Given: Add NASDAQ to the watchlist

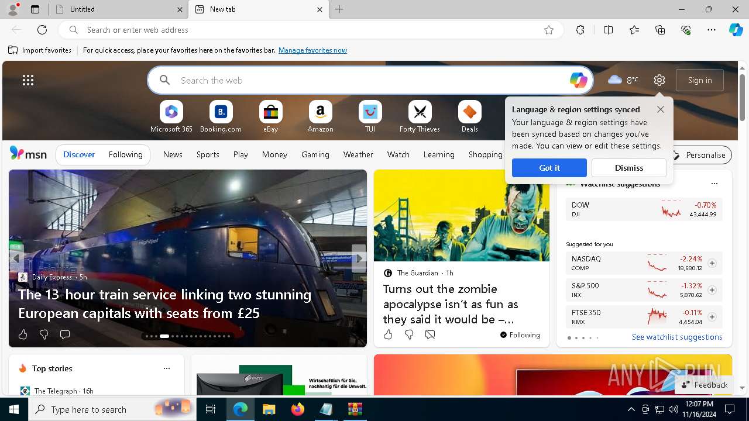Looking at the screenshot, I should tap(712, 263).
